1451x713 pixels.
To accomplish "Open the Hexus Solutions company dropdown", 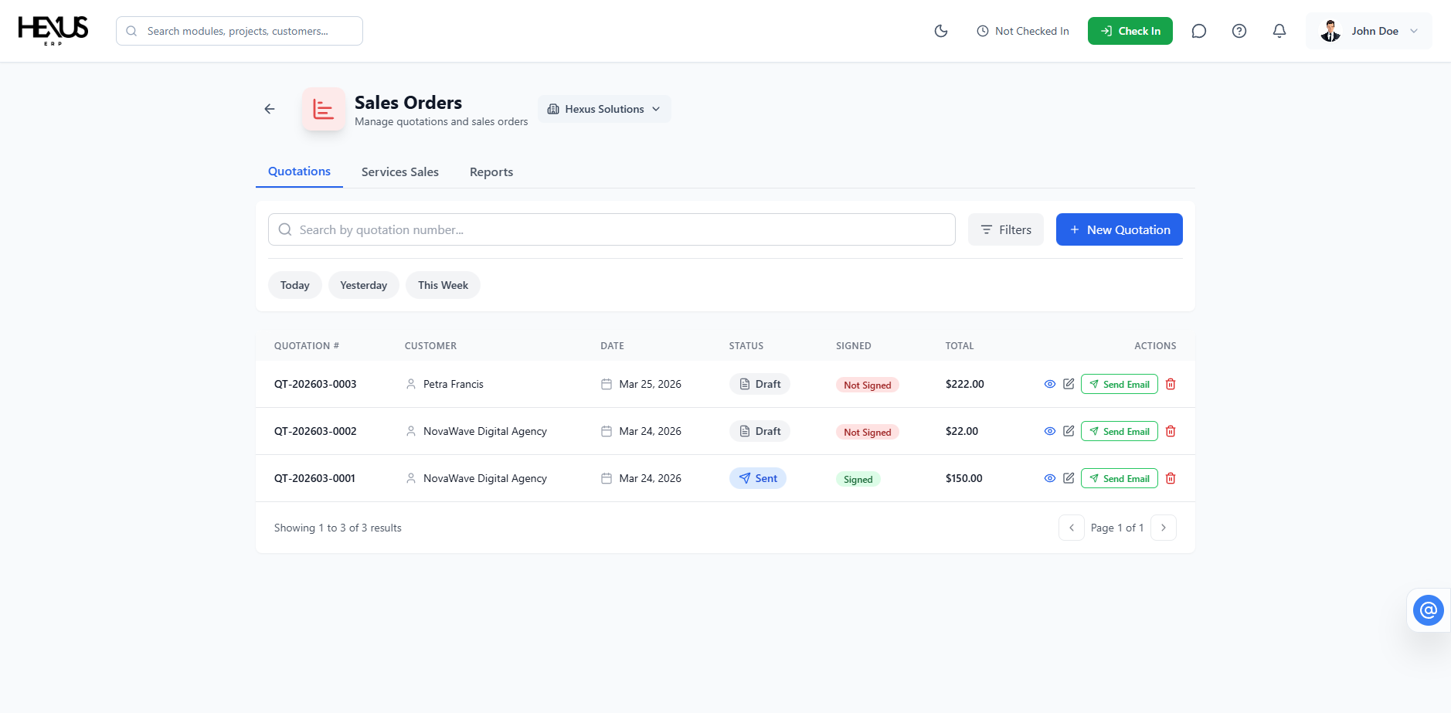I will [x=604, y=109].
